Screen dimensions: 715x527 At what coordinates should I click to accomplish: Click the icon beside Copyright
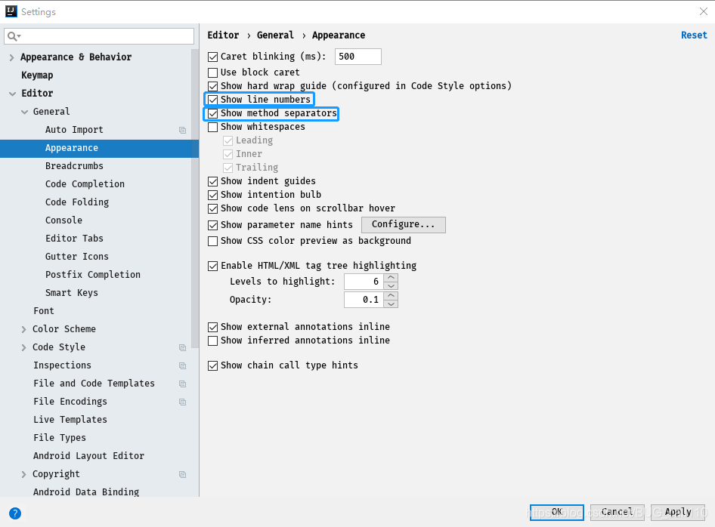(x=181, y=474)
